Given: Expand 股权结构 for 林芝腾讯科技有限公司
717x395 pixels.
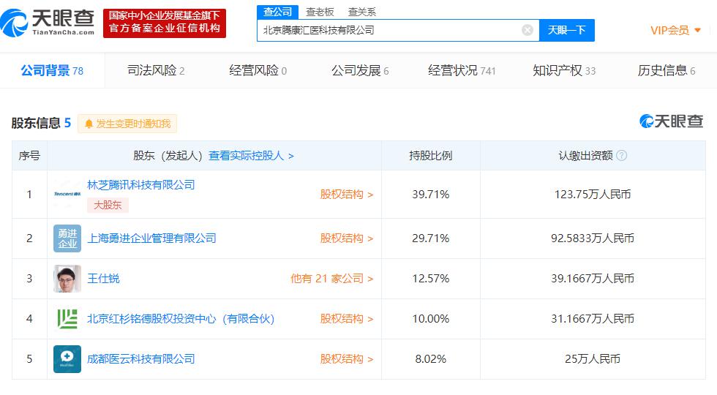Looking at the screenshot, I should coord(347,195).
